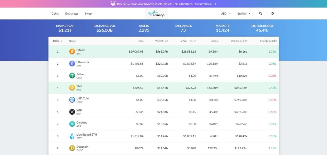
Task: Click the ShapeShift fox icon in banner
Action: tap(113, 4)
